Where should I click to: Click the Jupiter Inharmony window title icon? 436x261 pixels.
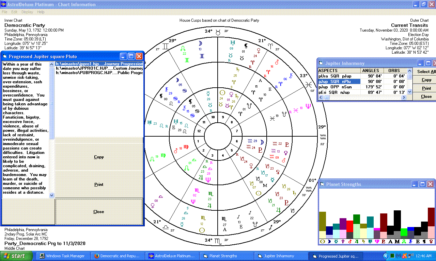coord(321,63)
